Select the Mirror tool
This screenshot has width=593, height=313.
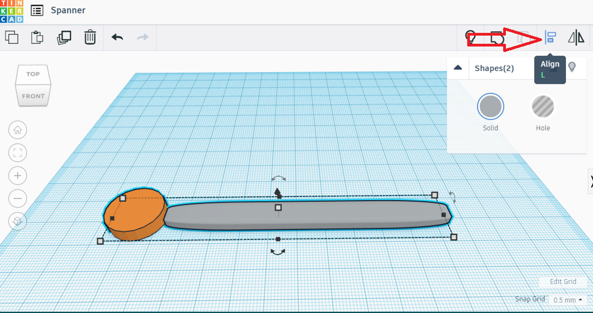tap(576, 37)
